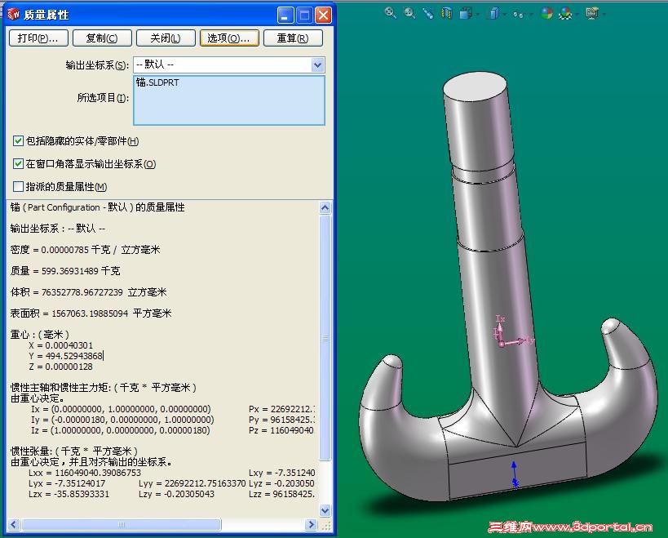The height and width of the screenshot is (538, 668).
Task: Enable 指派的质量属性 checkbox
Action: coord(18,187)
